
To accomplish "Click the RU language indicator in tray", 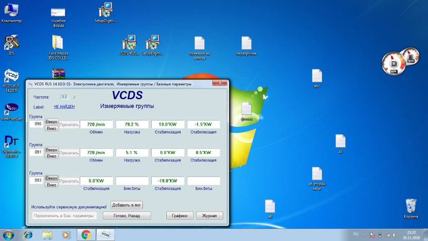I will click(356, 234).
